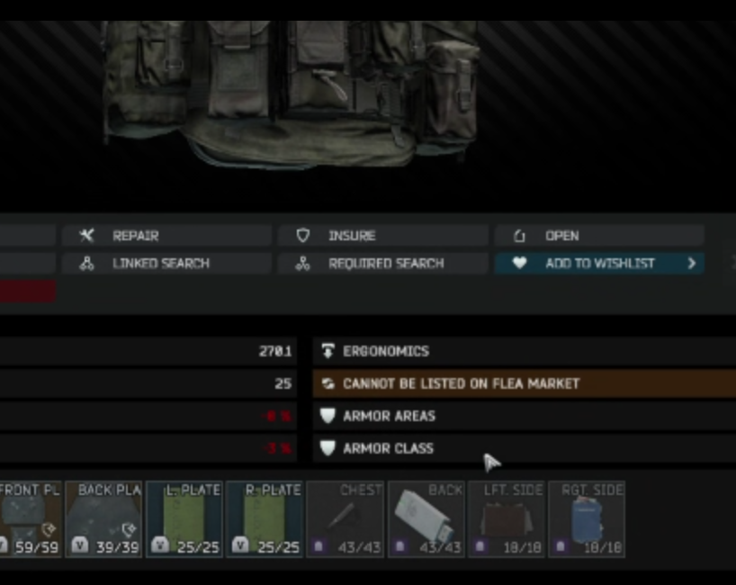Select the Cannot Be Listed On Flea Market row
The width and height of the screenshot is (736, 585).
tap(525, 383)
